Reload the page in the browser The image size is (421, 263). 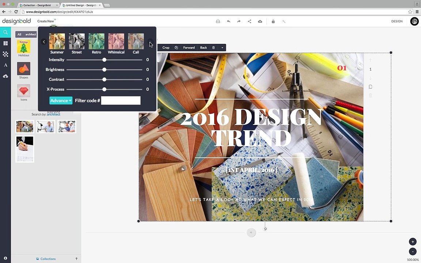[16, 12]
